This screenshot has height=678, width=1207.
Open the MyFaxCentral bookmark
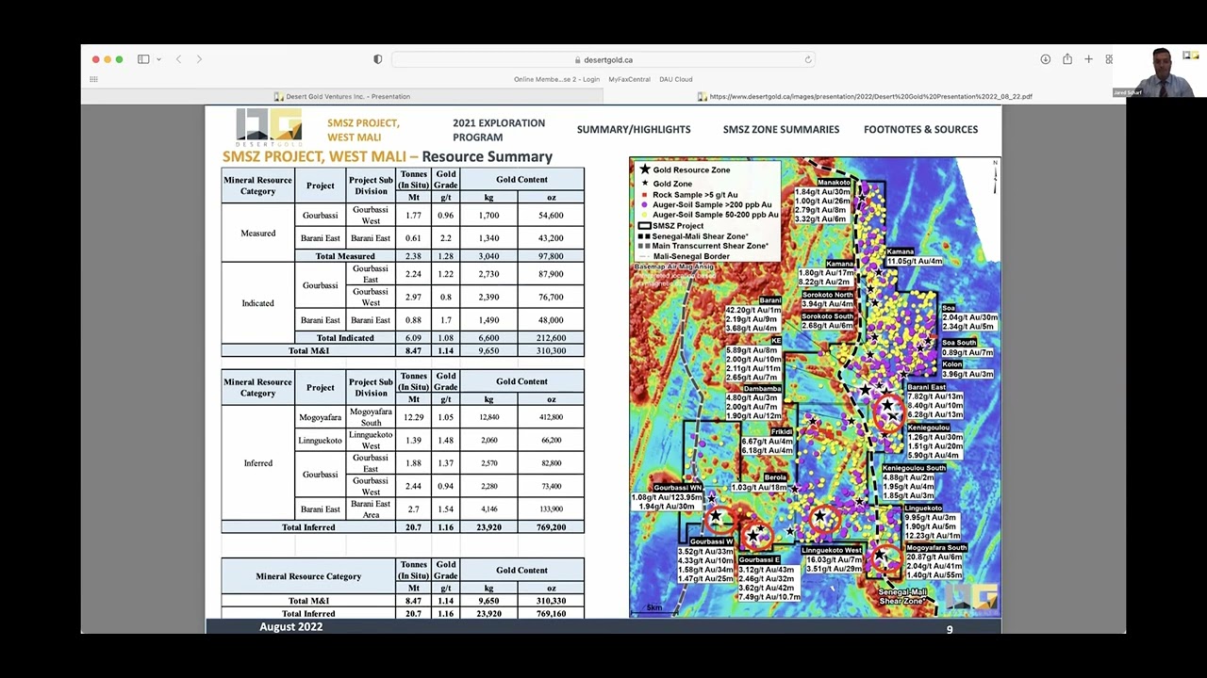629,79
